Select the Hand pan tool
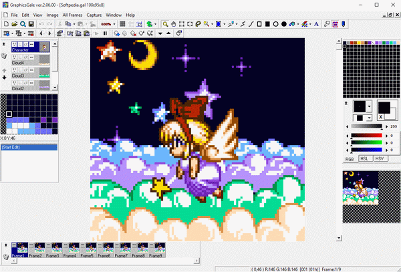This screenshot has width=401, height=272. point(174,24)
